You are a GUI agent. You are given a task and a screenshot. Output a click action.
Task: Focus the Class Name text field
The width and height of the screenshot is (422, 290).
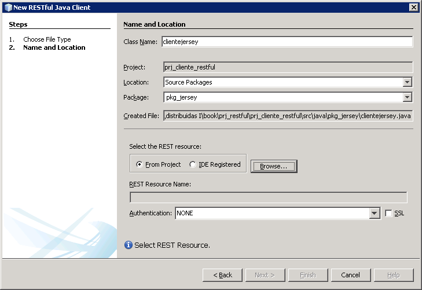287,42
